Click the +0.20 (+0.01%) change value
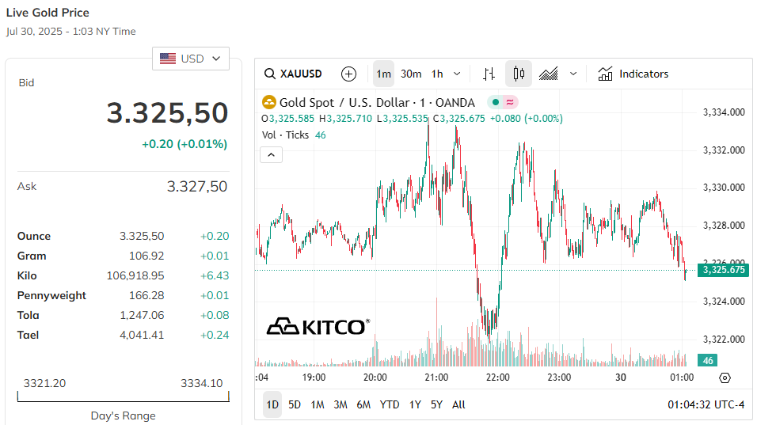The width and height of the screenshot is (757, 425). (x=184, y=144)
